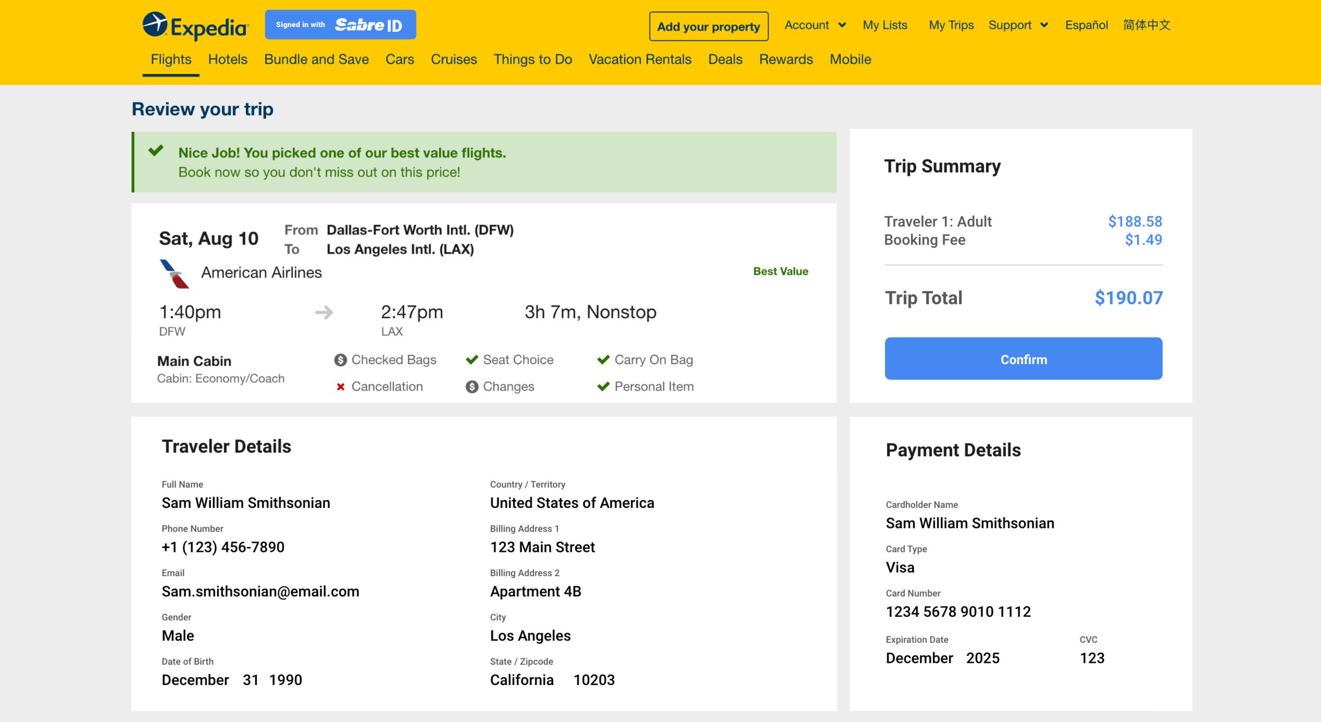Screen dimensions: 1321x722
Task: Switch language to Español
Action: coord(1086,25)
